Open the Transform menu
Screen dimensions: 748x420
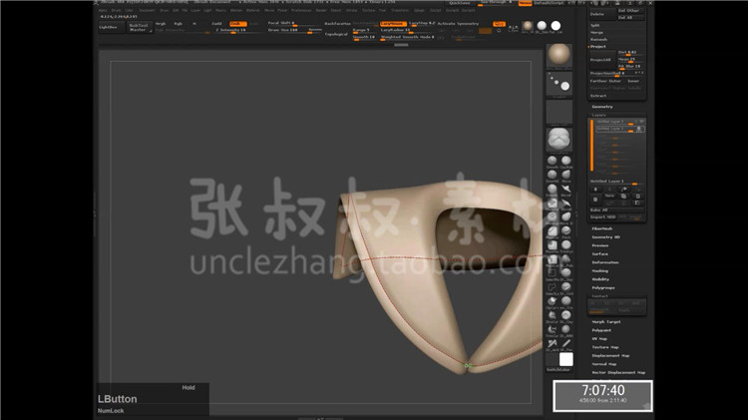400,11
